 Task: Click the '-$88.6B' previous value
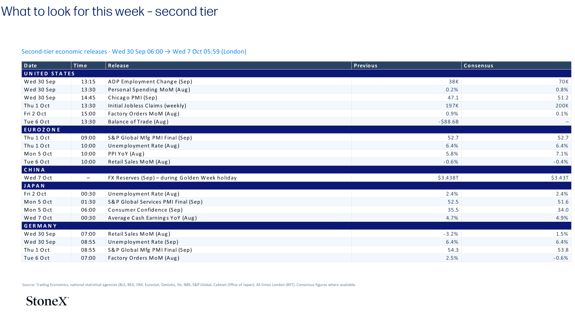448,122
